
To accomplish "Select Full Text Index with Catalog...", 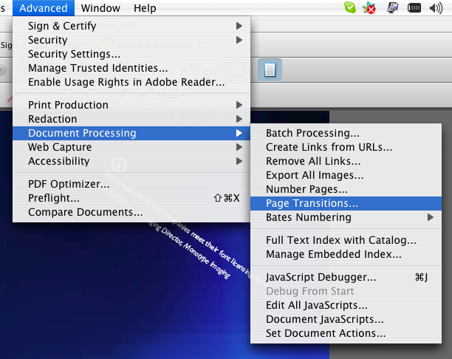I will coord(346,240).
